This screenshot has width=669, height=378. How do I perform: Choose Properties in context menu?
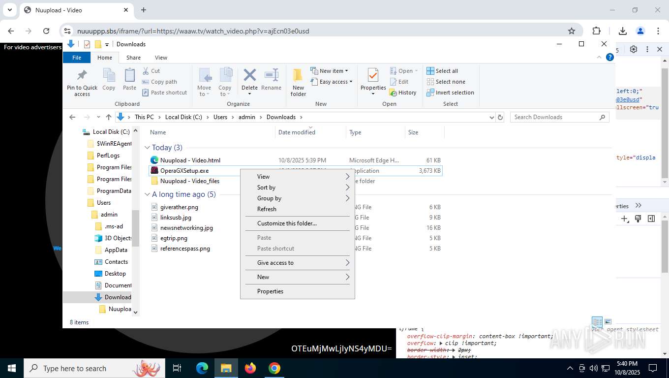[x=297, y=291]
